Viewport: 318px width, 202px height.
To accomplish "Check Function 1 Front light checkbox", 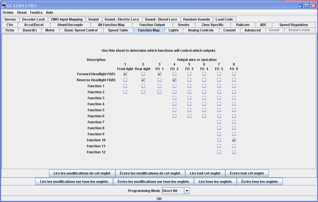I will click(x=125, y=86).
